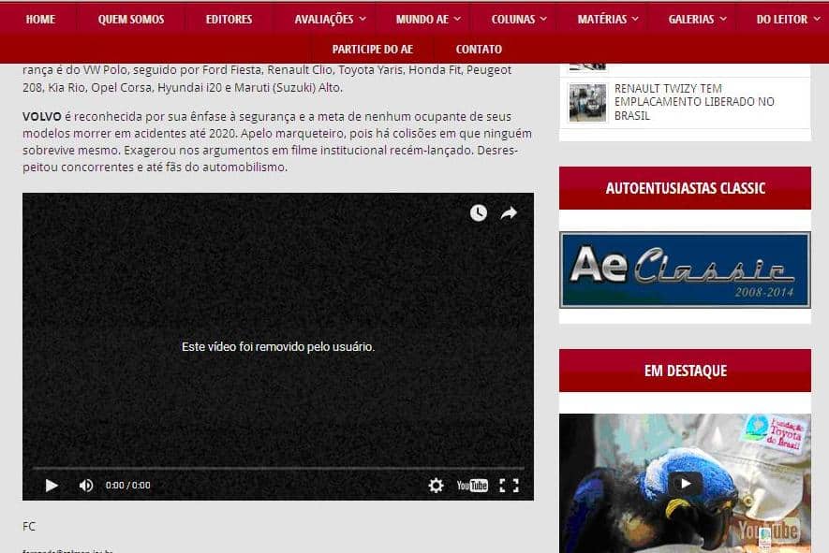The width and height of the screenshot is (829, 553).
Task: Expand the Avaliações menu
Action: (329, 19)
